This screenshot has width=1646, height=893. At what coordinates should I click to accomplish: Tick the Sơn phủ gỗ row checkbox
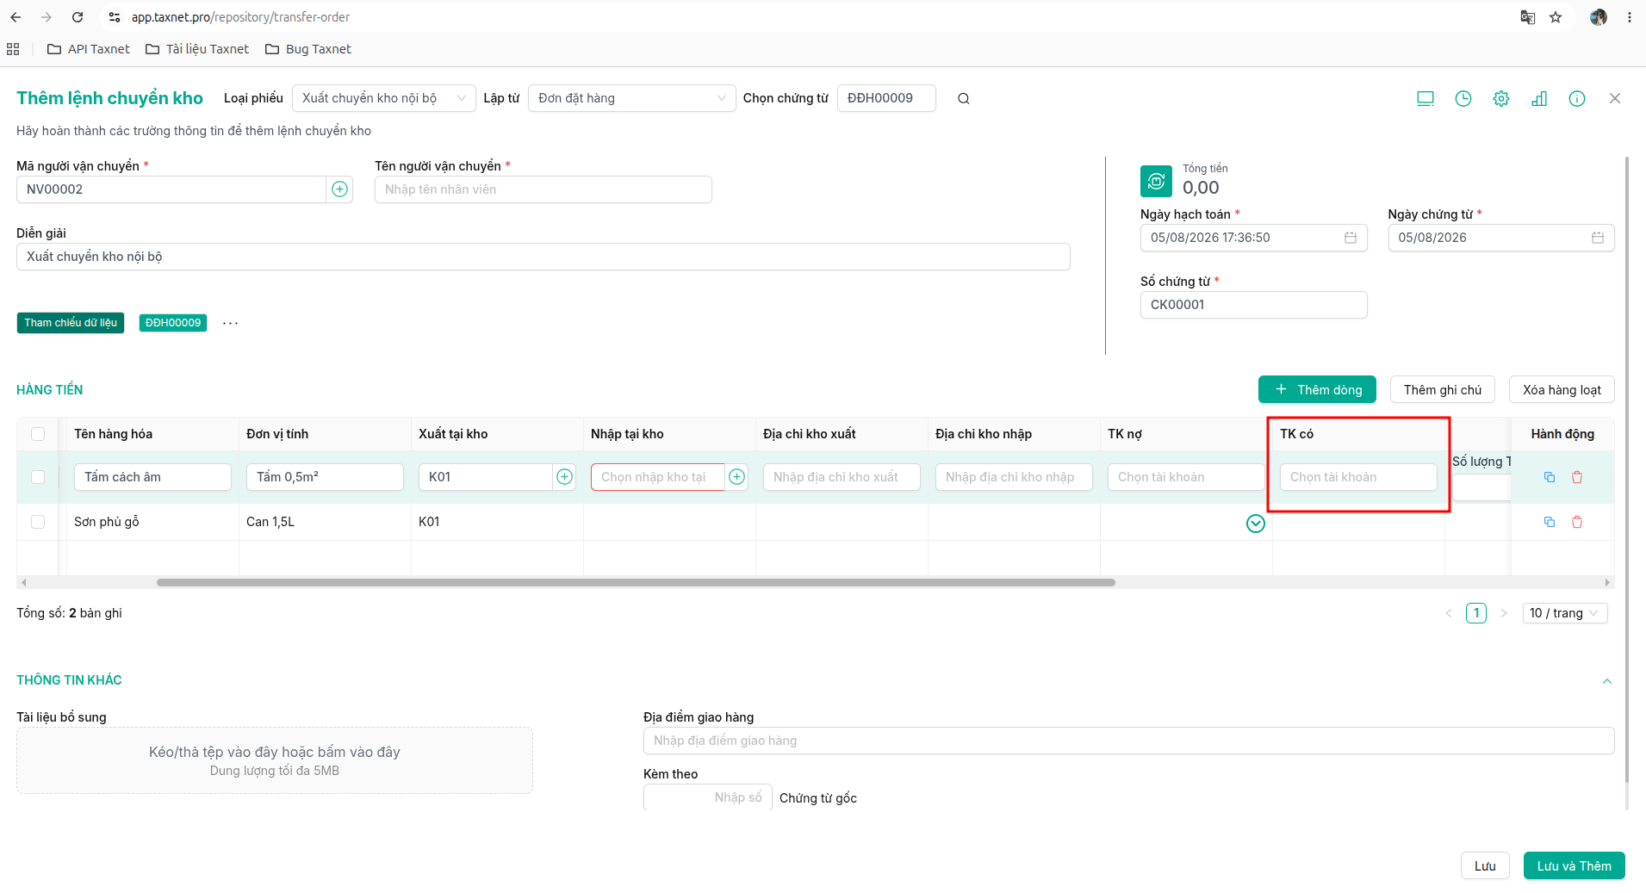coord(38,522)
